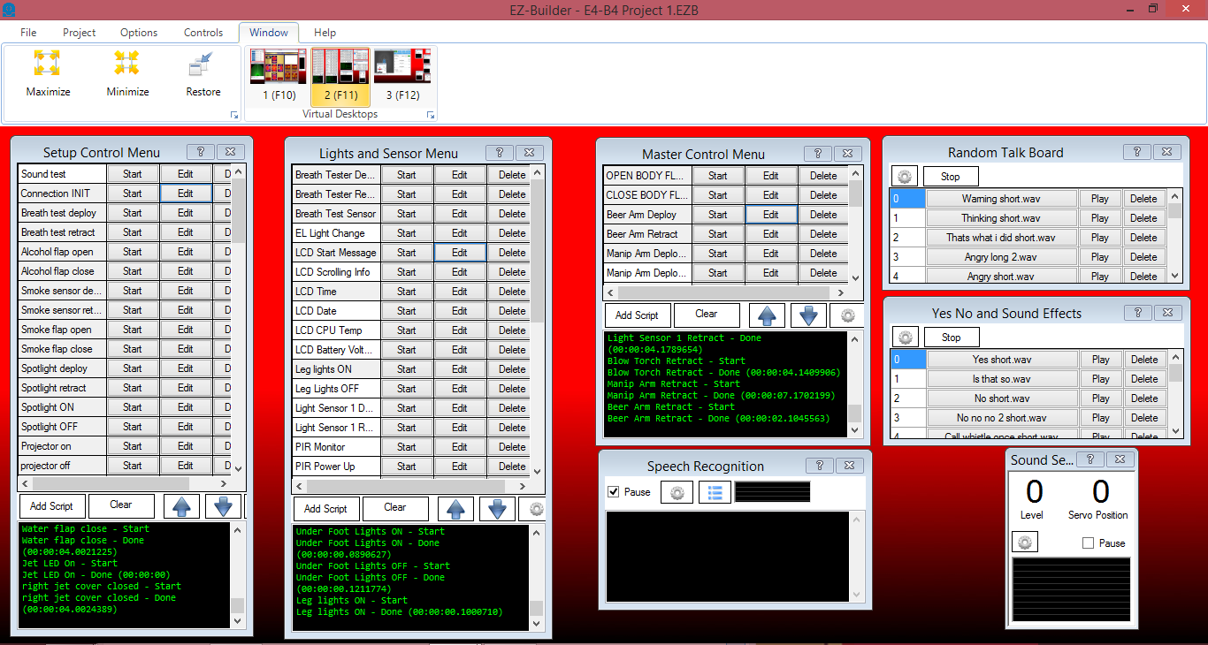Start the Spotlight ON script

133,407
